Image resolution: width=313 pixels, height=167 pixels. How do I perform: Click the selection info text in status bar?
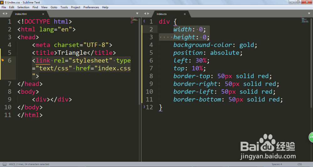coord(29,164)
